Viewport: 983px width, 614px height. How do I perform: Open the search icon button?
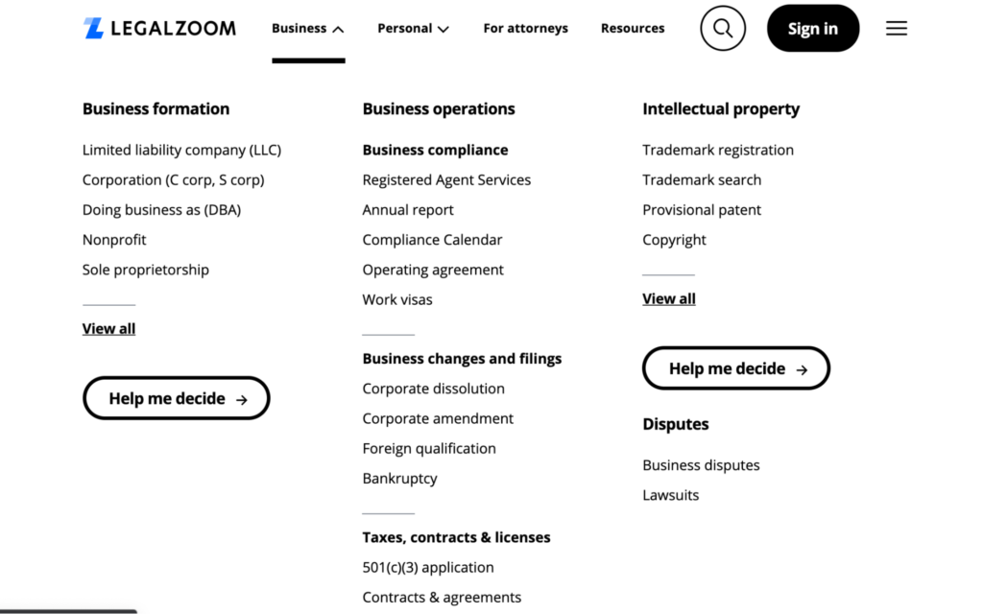723,29
